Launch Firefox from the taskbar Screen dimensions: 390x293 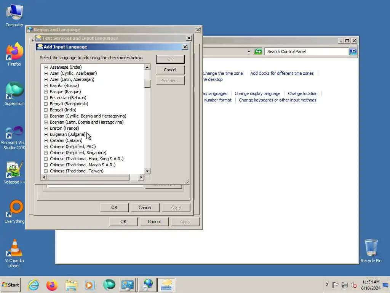(x=52, y=285)
